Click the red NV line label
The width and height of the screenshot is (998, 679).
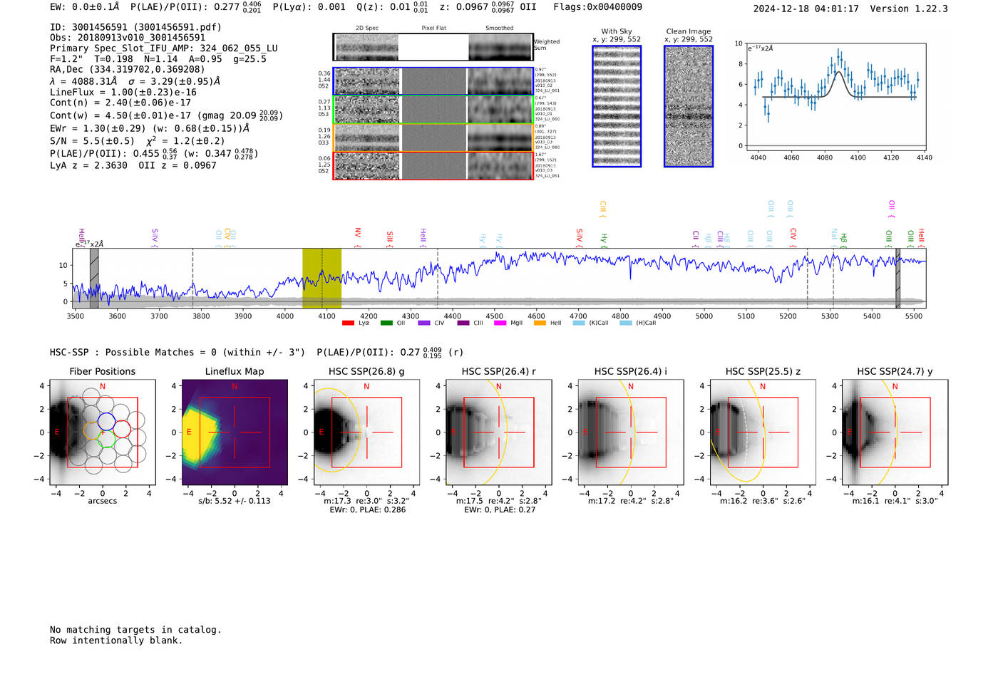[x=358, y=236]
